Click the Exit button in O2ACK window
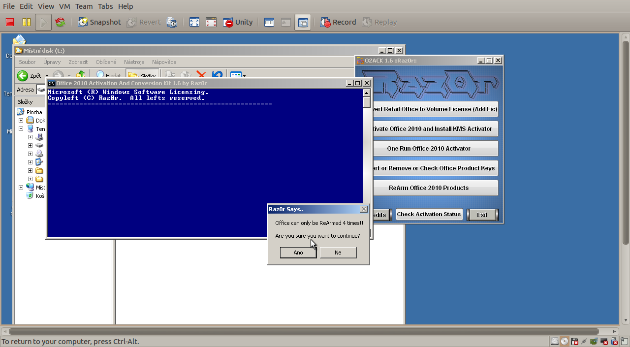Screen dimensions: 630x347 [482, 215]
